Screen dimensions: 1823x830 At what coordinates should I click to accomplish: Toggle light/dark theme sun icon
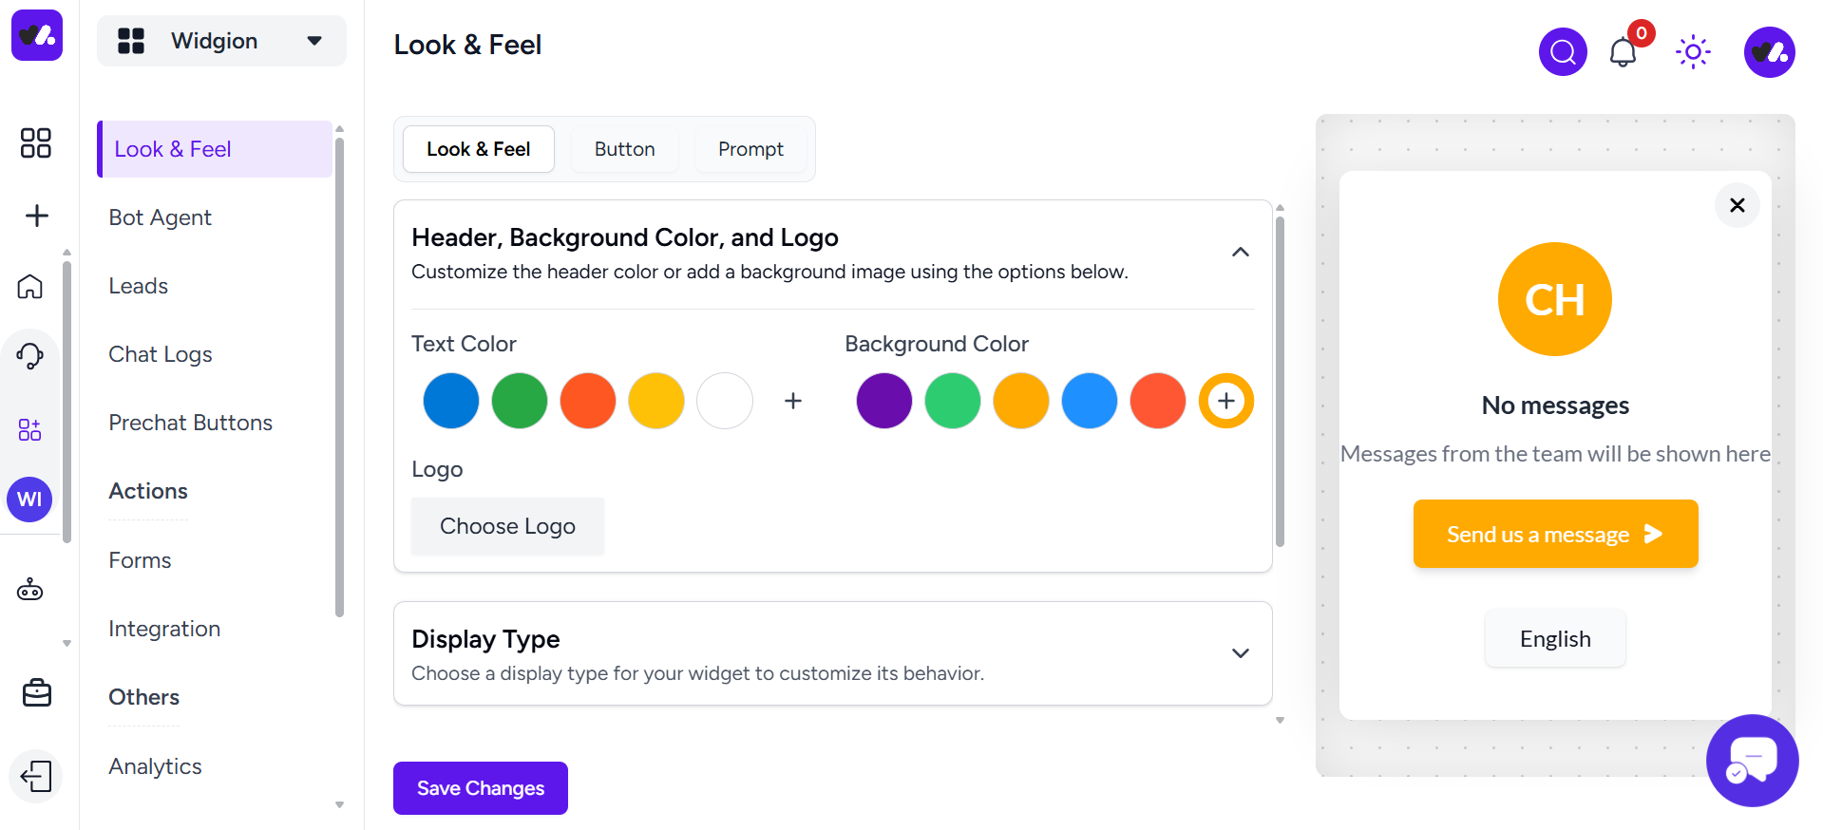1693,52
